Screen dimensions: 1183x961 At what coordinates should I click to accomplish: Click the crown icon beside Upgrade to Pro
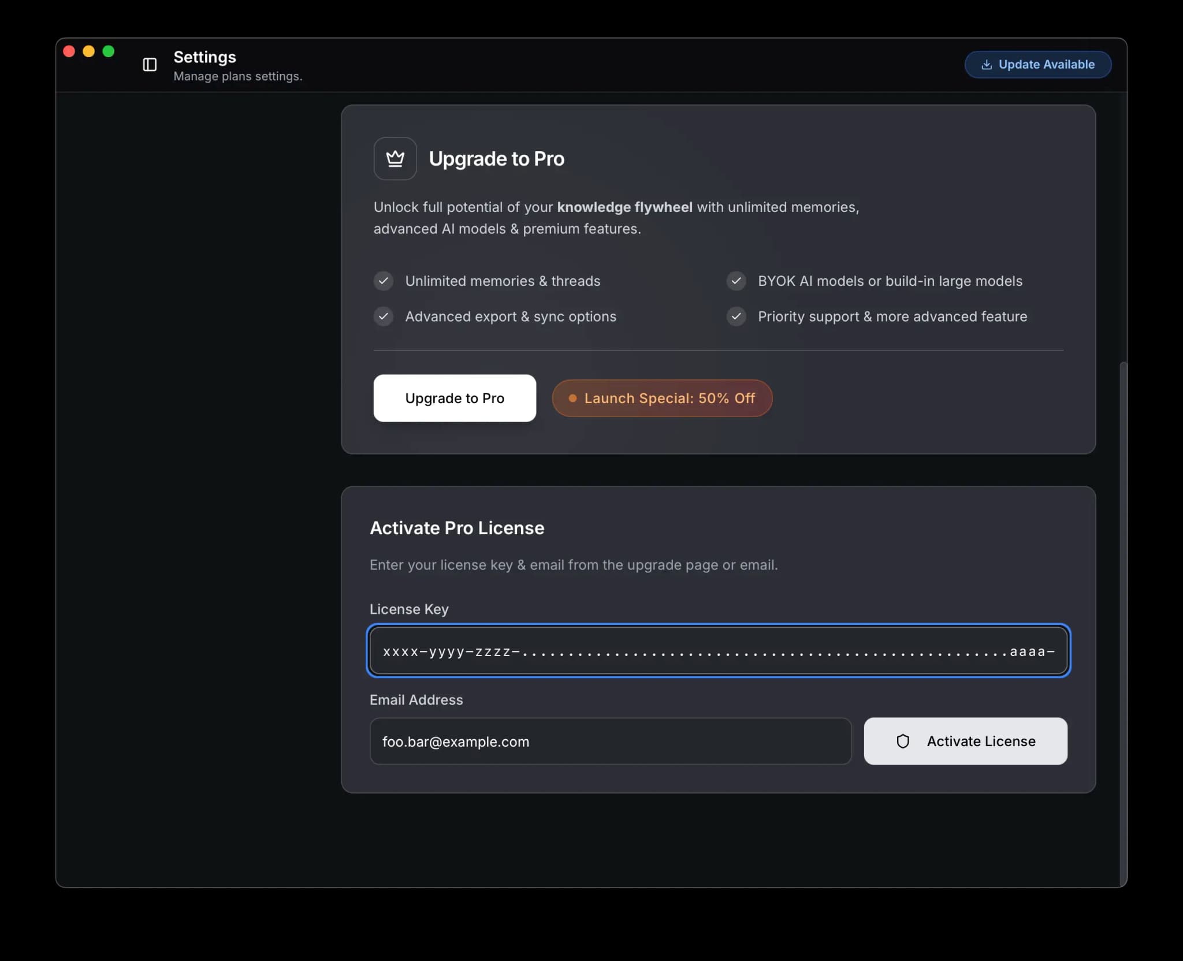click(x=395, y=158)
